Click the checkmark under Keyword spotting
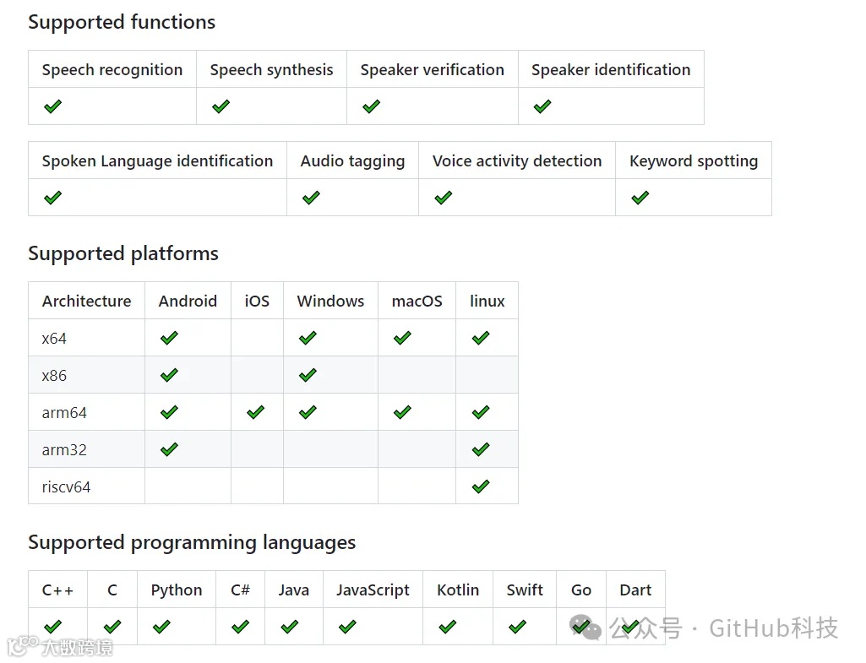Screen dimensions: 866x663 [640, 198]
